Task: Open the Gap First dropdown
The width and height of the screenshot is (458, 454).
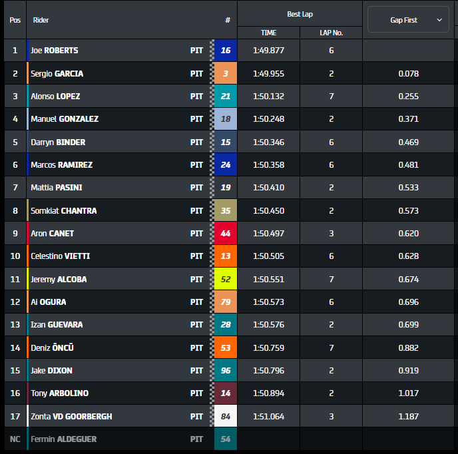Action: pyautogui.click(x=408, y=20)
